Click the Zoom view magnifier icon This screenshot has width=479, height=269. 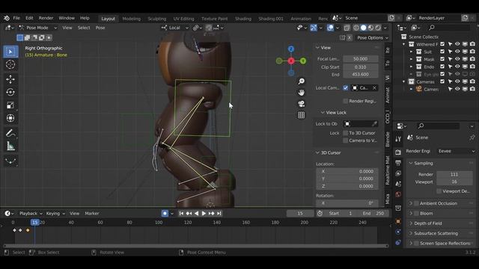click(301, 81)
